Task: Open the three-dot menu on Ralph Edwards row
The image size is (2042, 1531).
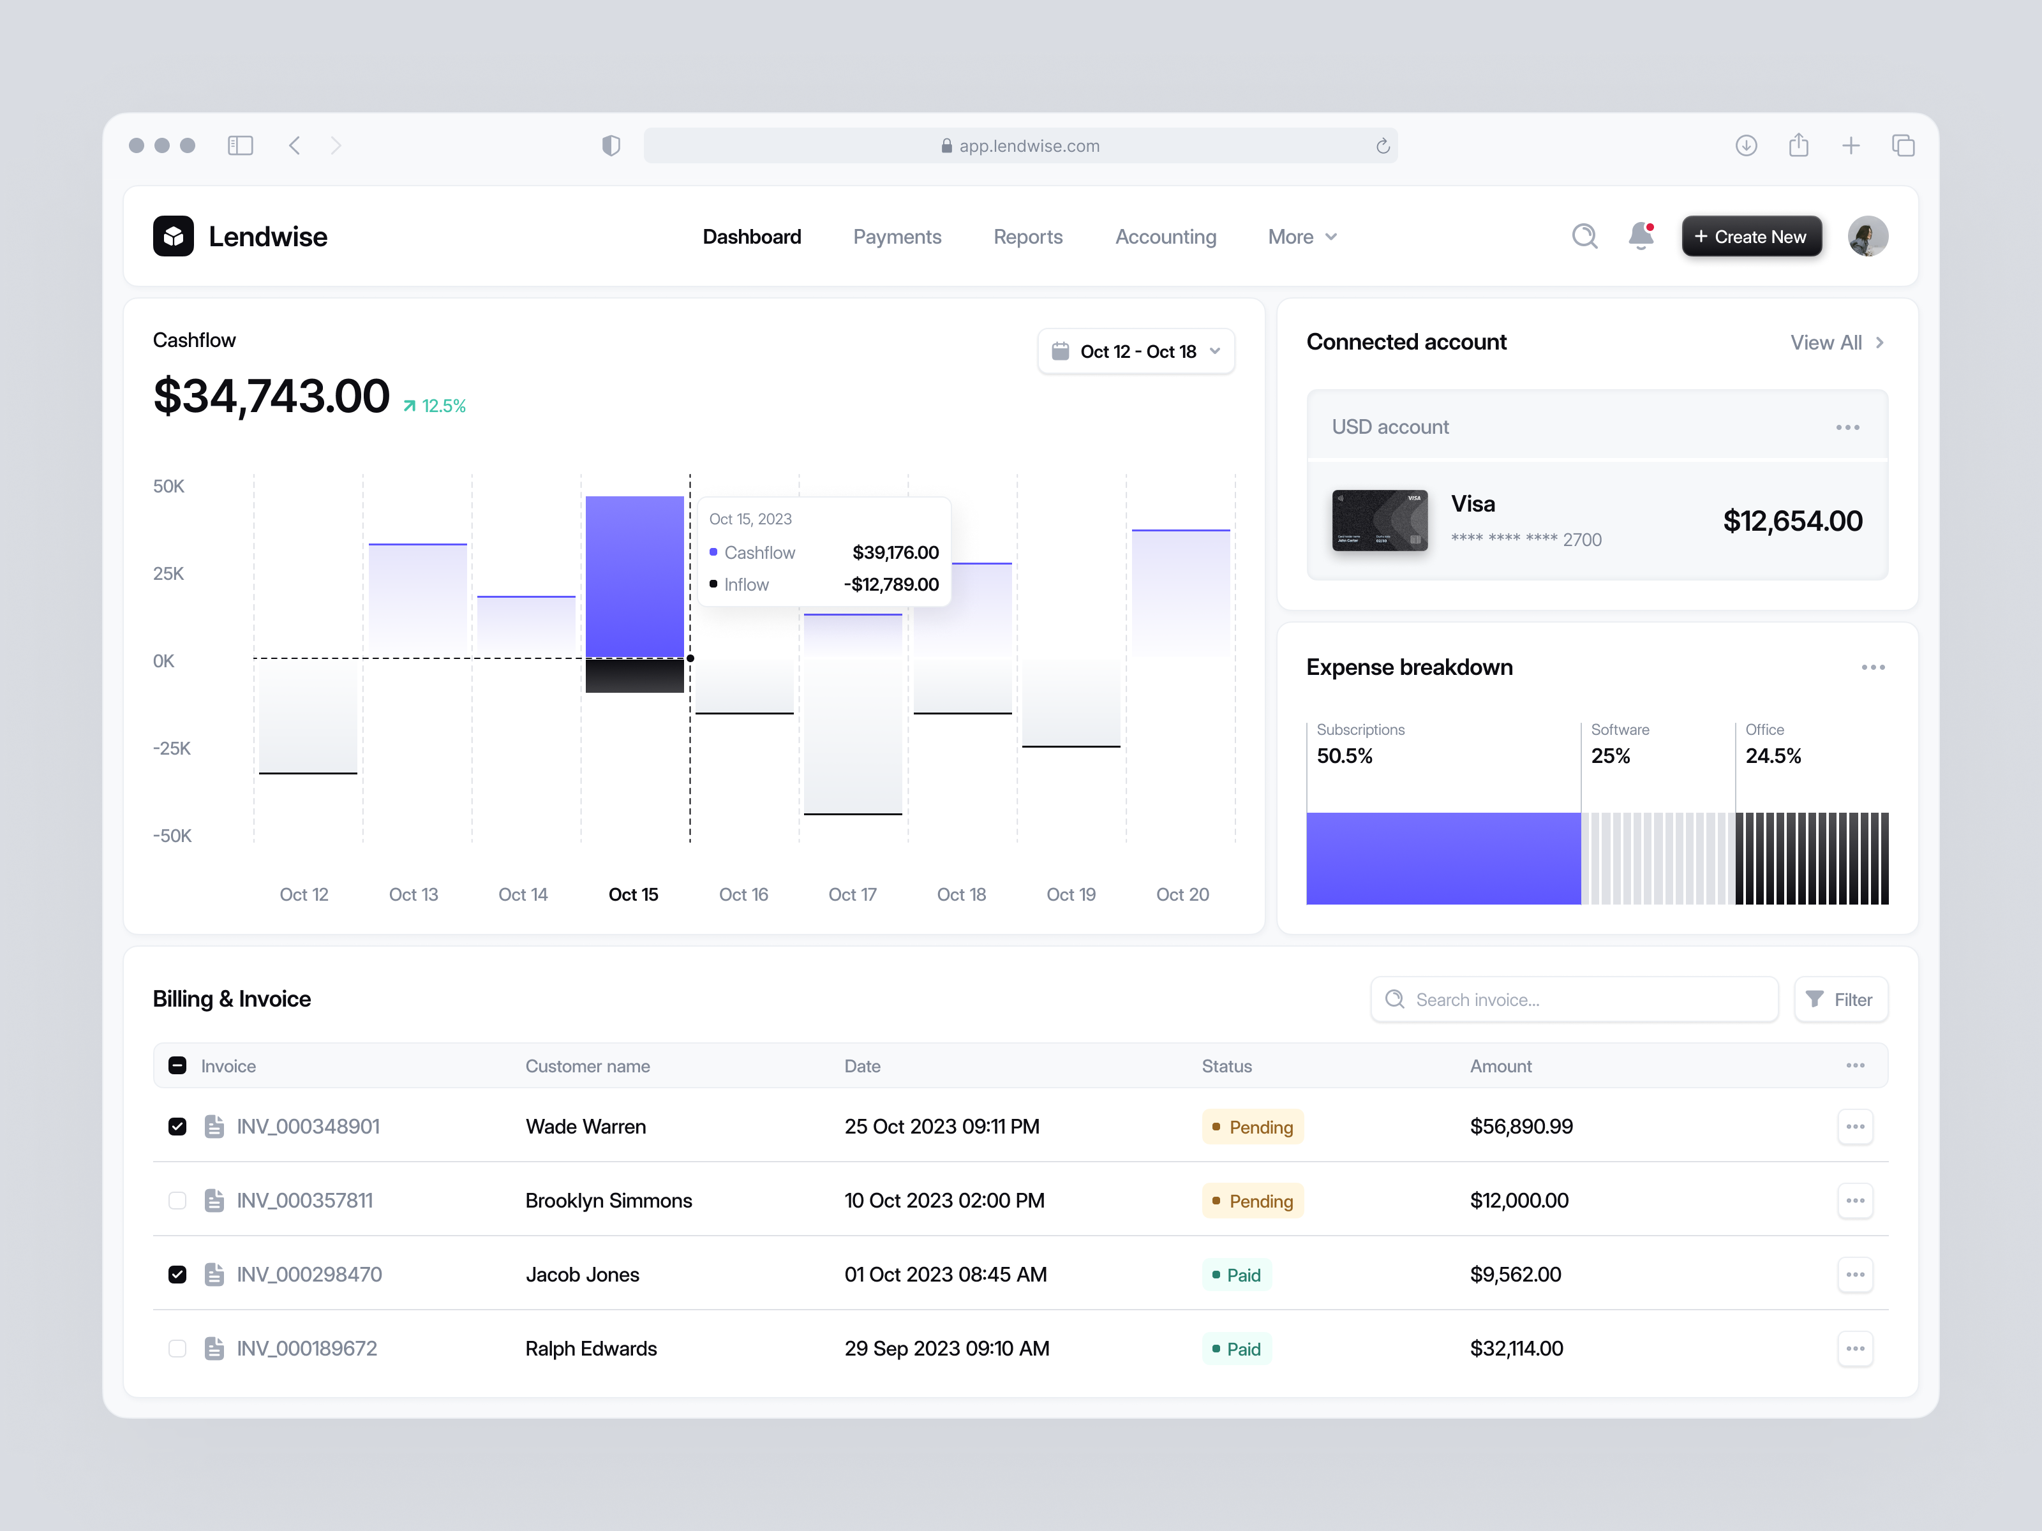Action: [1856, 1349]
